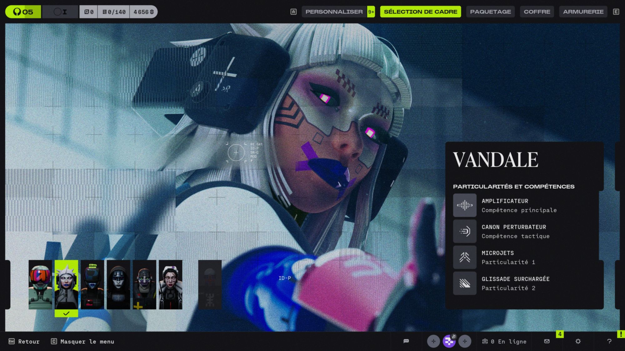Open the Coffre tab
Image resolution: width=625 pixels, height=351 pixels.
pyautogui.click(x=537, y=12)
